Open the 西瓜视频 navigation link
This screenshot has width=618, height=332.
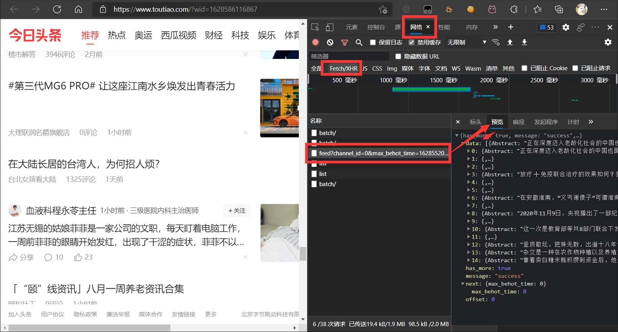pos(179,35)
